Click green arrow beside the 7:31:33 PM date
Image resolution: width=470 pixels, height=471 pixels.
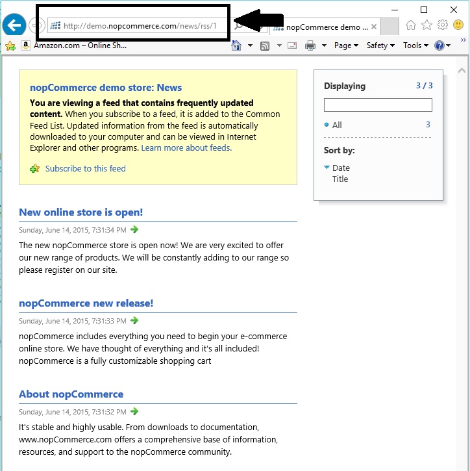click(134, 320)
